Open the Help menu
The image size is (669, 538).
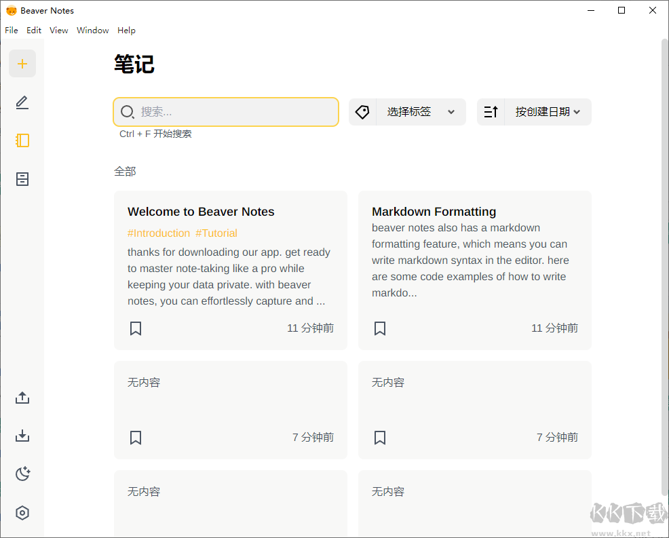(x=126, y=31)
